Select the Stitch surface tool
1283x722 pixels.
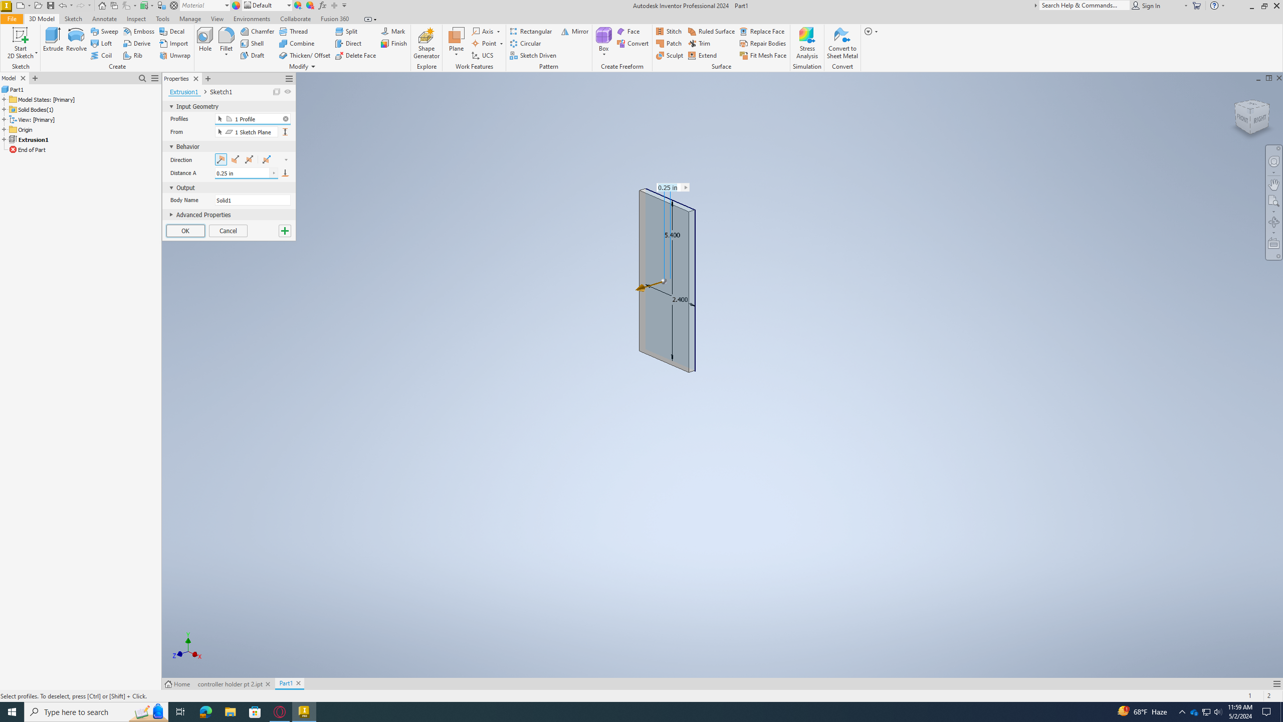point(669,31)
